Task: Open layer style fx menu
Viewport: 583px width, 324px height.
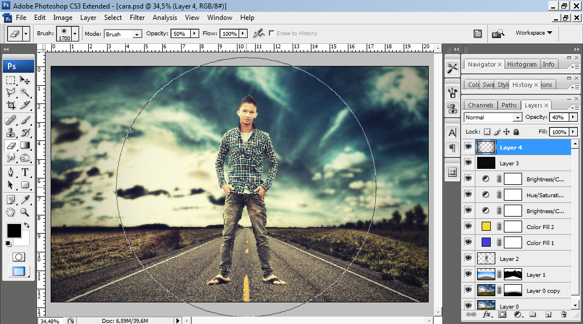Action: pyautogui.click(x=487, y=314)
